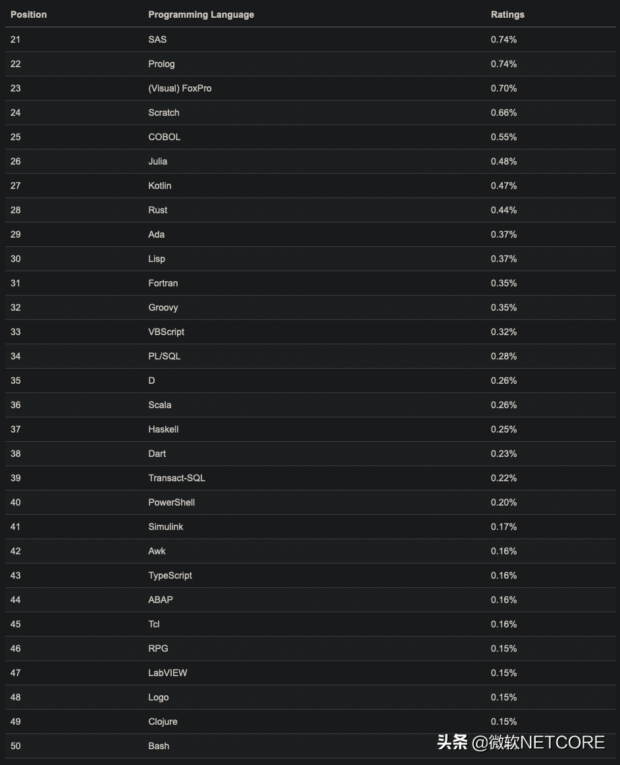620x765 pixels.
Task: Click the Scratch language name
Action: [163, 113]
